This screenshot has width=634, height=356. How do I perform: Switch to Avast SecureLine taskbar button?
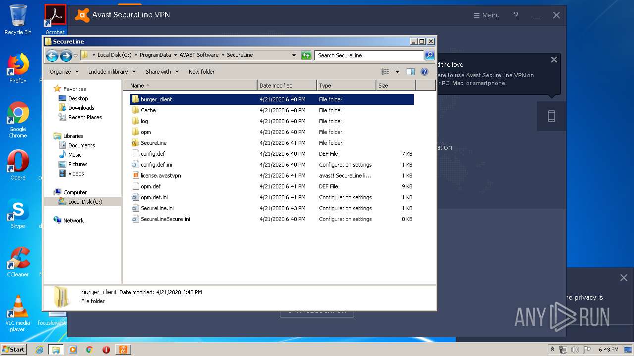(123, 350)
